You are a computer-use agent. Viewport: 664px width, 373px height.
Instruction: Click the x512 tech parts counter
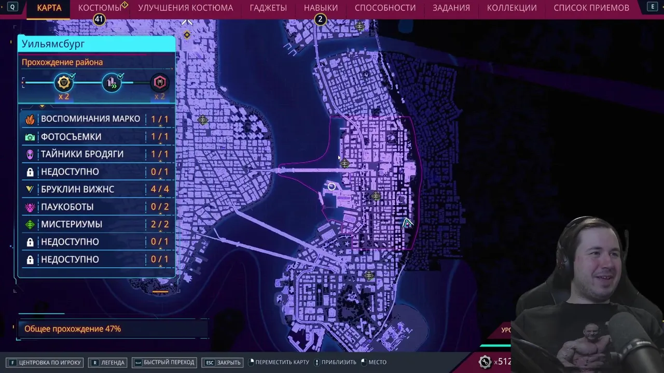[x=502, y=362]
